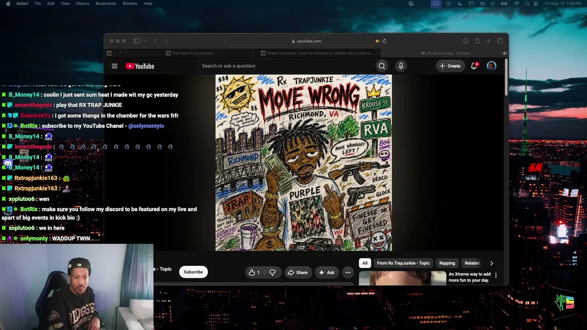Start voice search with the microphone icon
587x330 pixels.
(x=401, y=66)
